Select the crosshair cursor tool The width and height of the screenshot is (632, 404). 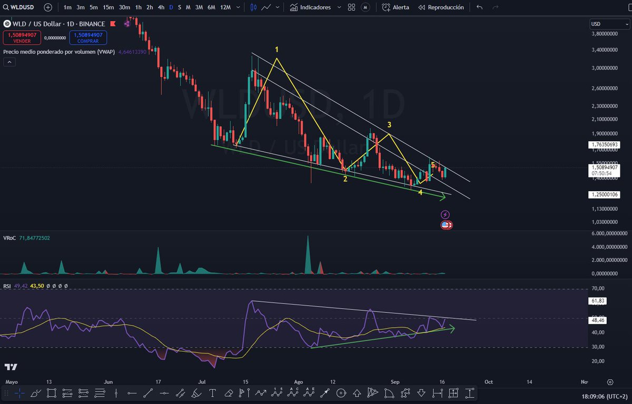18,393
